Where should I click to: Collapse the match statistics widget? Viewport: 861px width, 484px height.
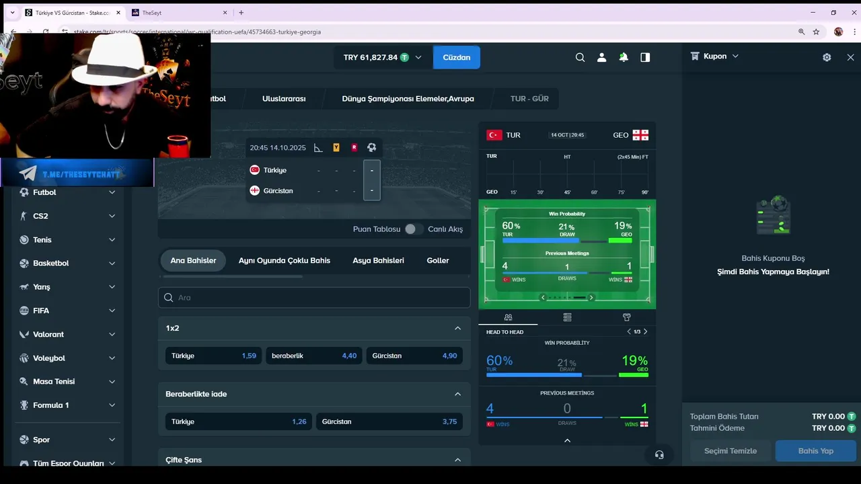pyautogui.click(x=567, y=441)
